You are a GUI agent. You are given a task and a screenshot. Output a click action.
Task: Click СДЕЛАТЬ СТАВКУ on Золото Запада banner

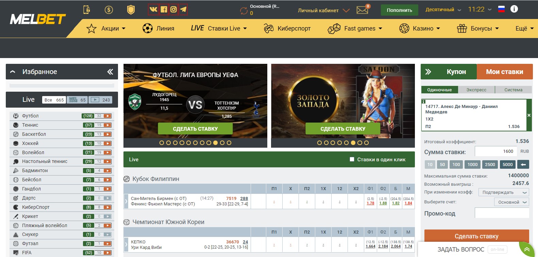tap(343, 129)
